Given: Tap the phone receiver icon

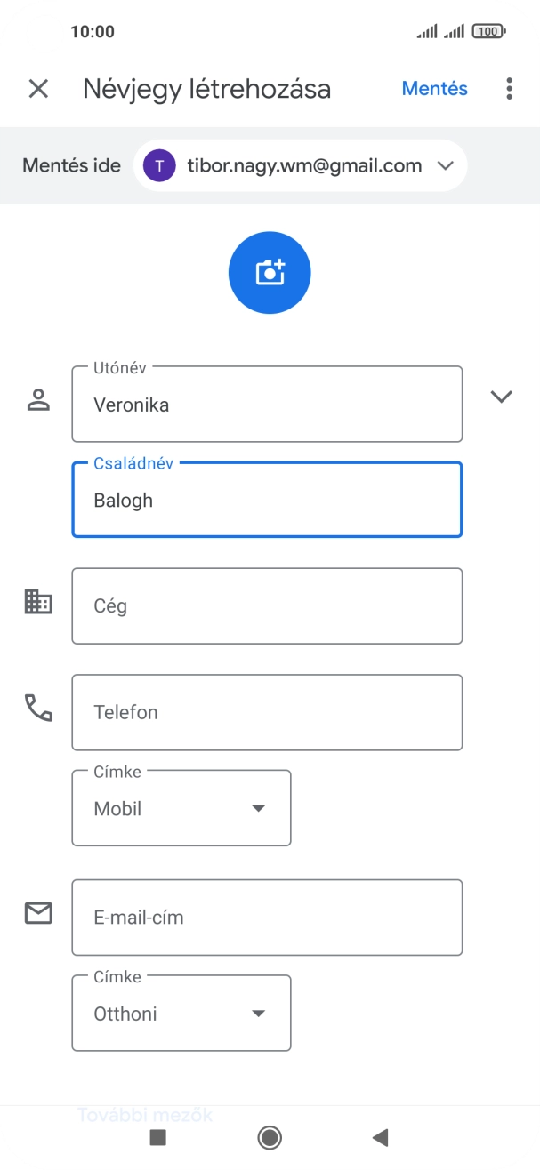Looking at the screenshot, I should [x=37, y=708].
